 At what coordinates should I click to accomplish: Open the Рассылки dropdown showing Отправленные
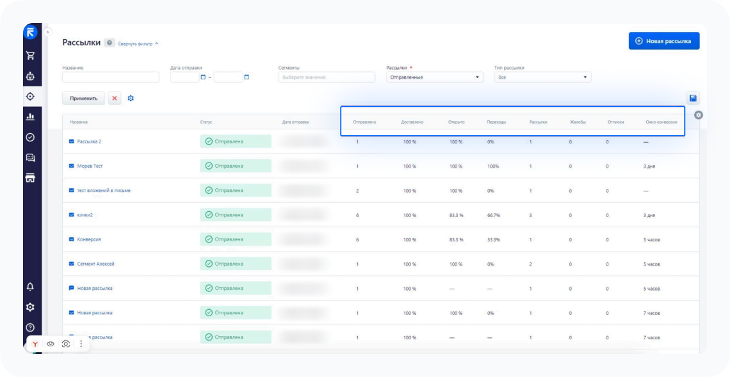(x=435, y=77)
